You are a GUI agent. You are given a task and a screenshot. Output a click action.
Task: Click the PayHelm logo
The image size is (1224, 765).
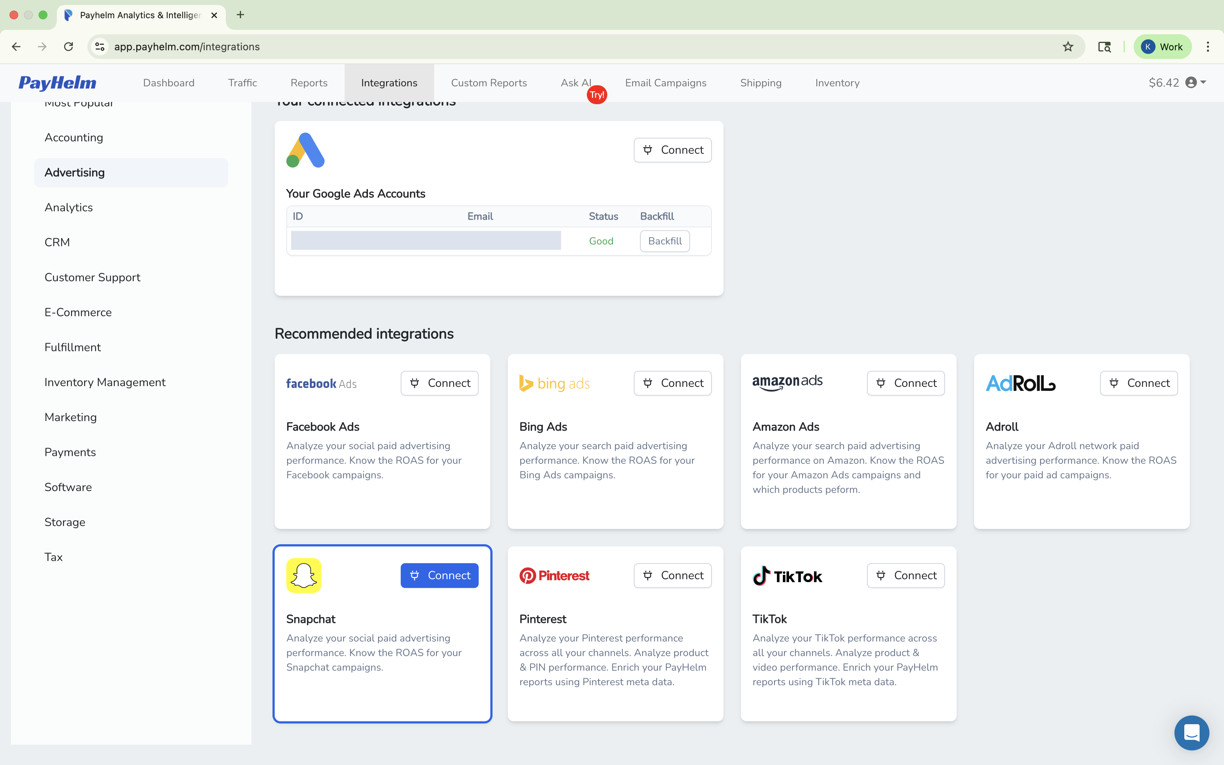click(57, 82)
